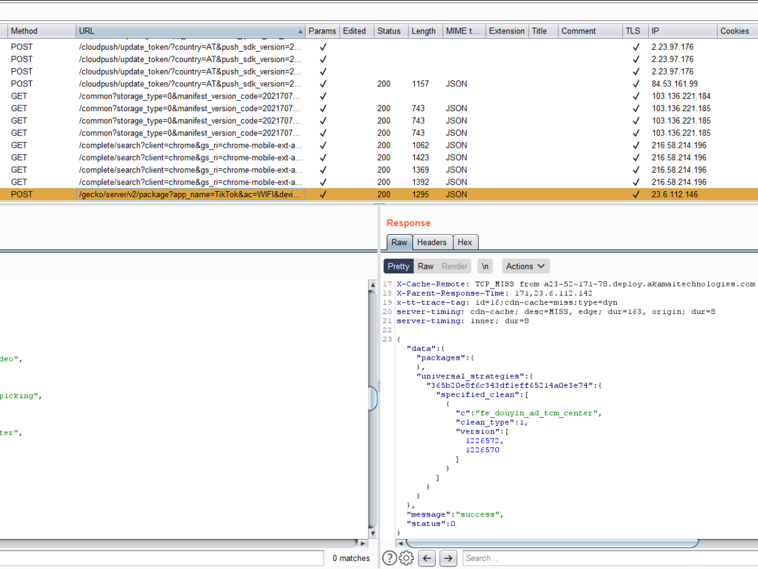This screenshot has width=758, height=569.
Task: Select the POST cloudpush request with status 200
Action: 189,84
